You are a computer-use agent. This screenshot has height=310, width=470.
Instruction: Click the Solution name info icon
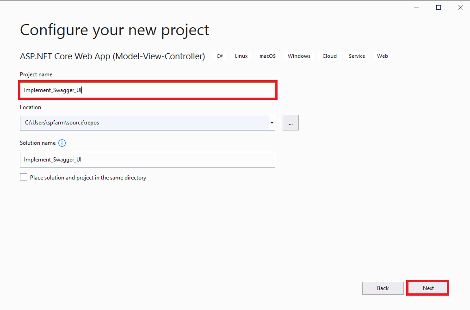click(x=62, y=143)
